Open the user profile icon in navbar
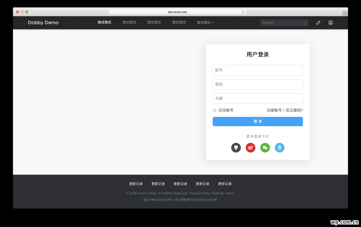This screenshot has height=227, width=361. coord(331,23)
